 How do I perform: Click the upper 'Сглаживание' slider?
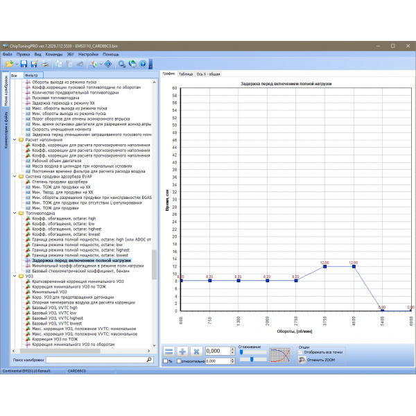252,352
